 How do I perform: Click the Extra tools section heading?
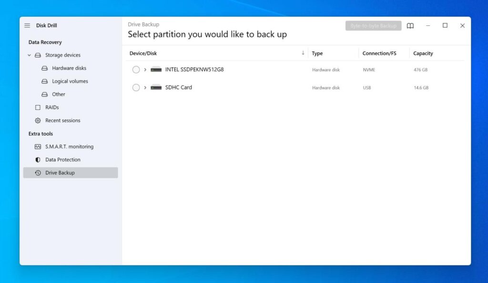41,134
